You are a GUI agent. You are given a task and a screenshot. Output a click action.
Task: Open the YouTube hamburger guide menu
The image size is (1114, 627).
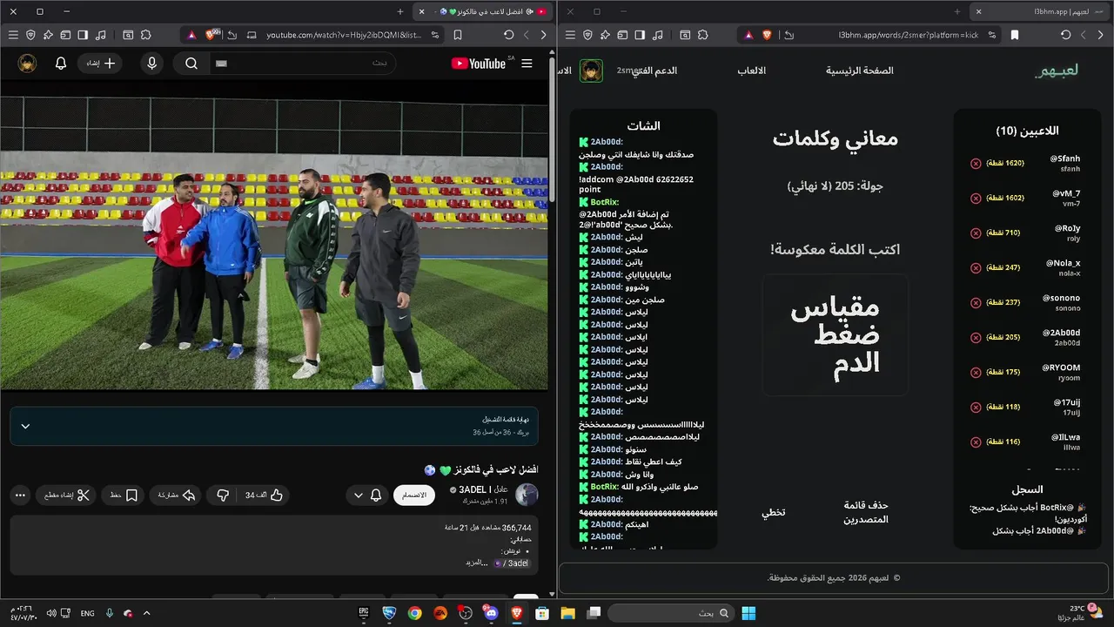(x=527, y=64)
